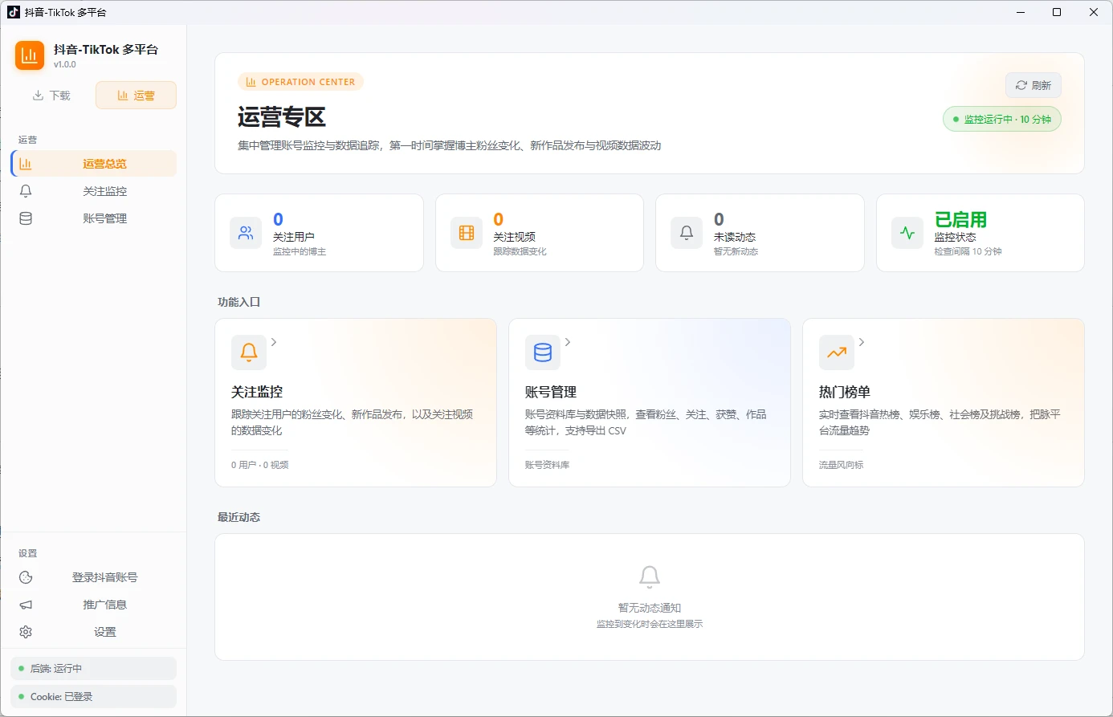Click the users icon on 关注用户 card
Image resolution: width=1113 pixels, height=717 pixels.
246,233
